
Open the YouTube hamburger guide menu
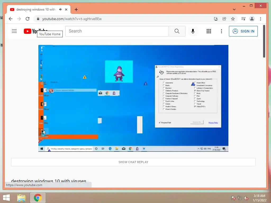[14, 31]
